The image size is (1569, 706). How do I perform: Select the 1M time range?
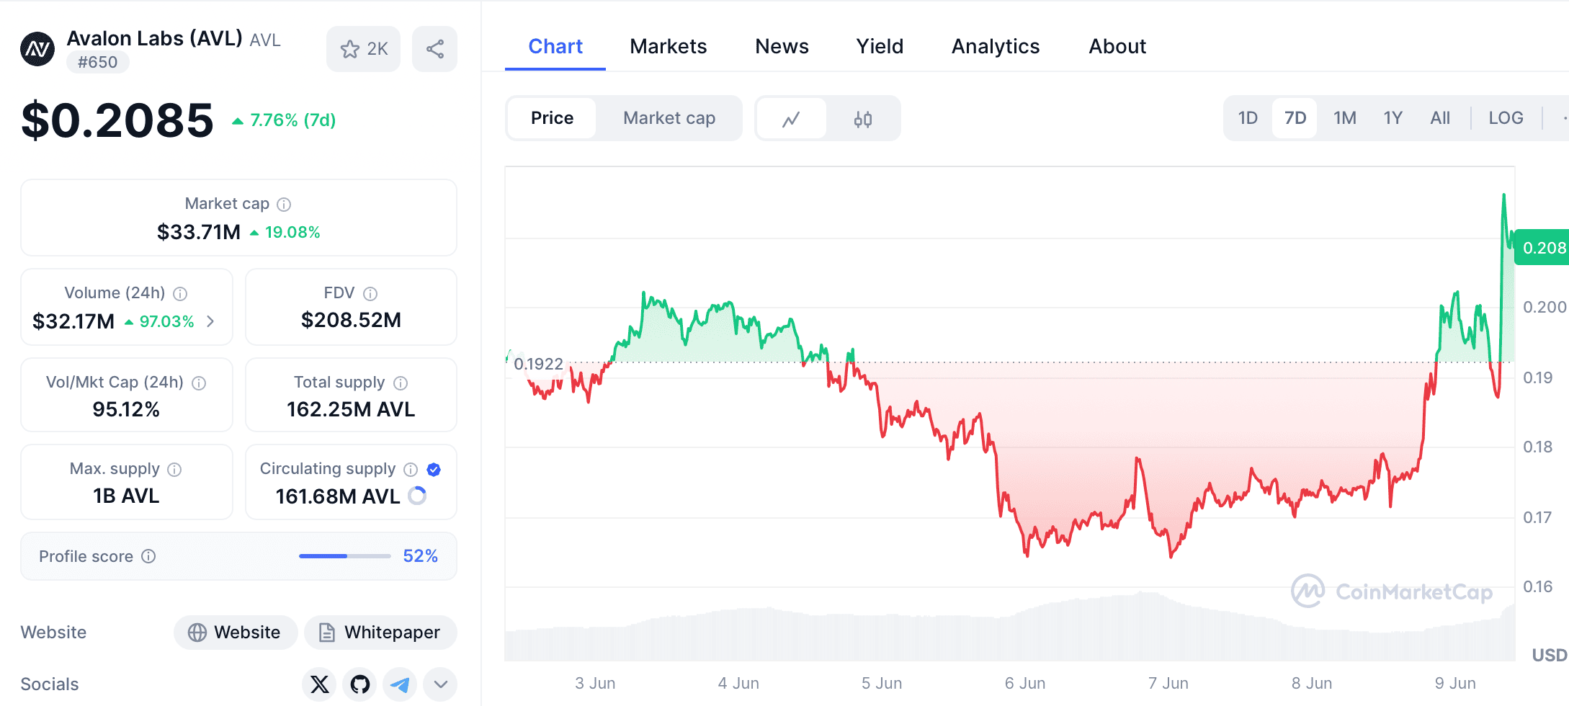coord(1344,117)
